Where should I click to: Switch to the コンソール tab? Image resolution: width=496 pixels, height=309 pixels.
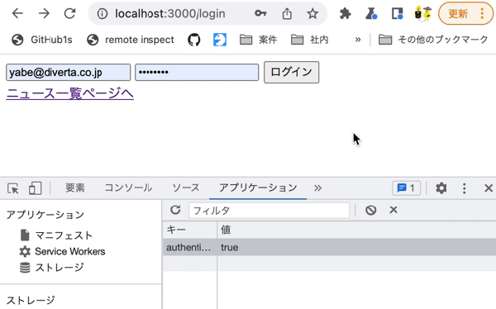pos(128,188)
